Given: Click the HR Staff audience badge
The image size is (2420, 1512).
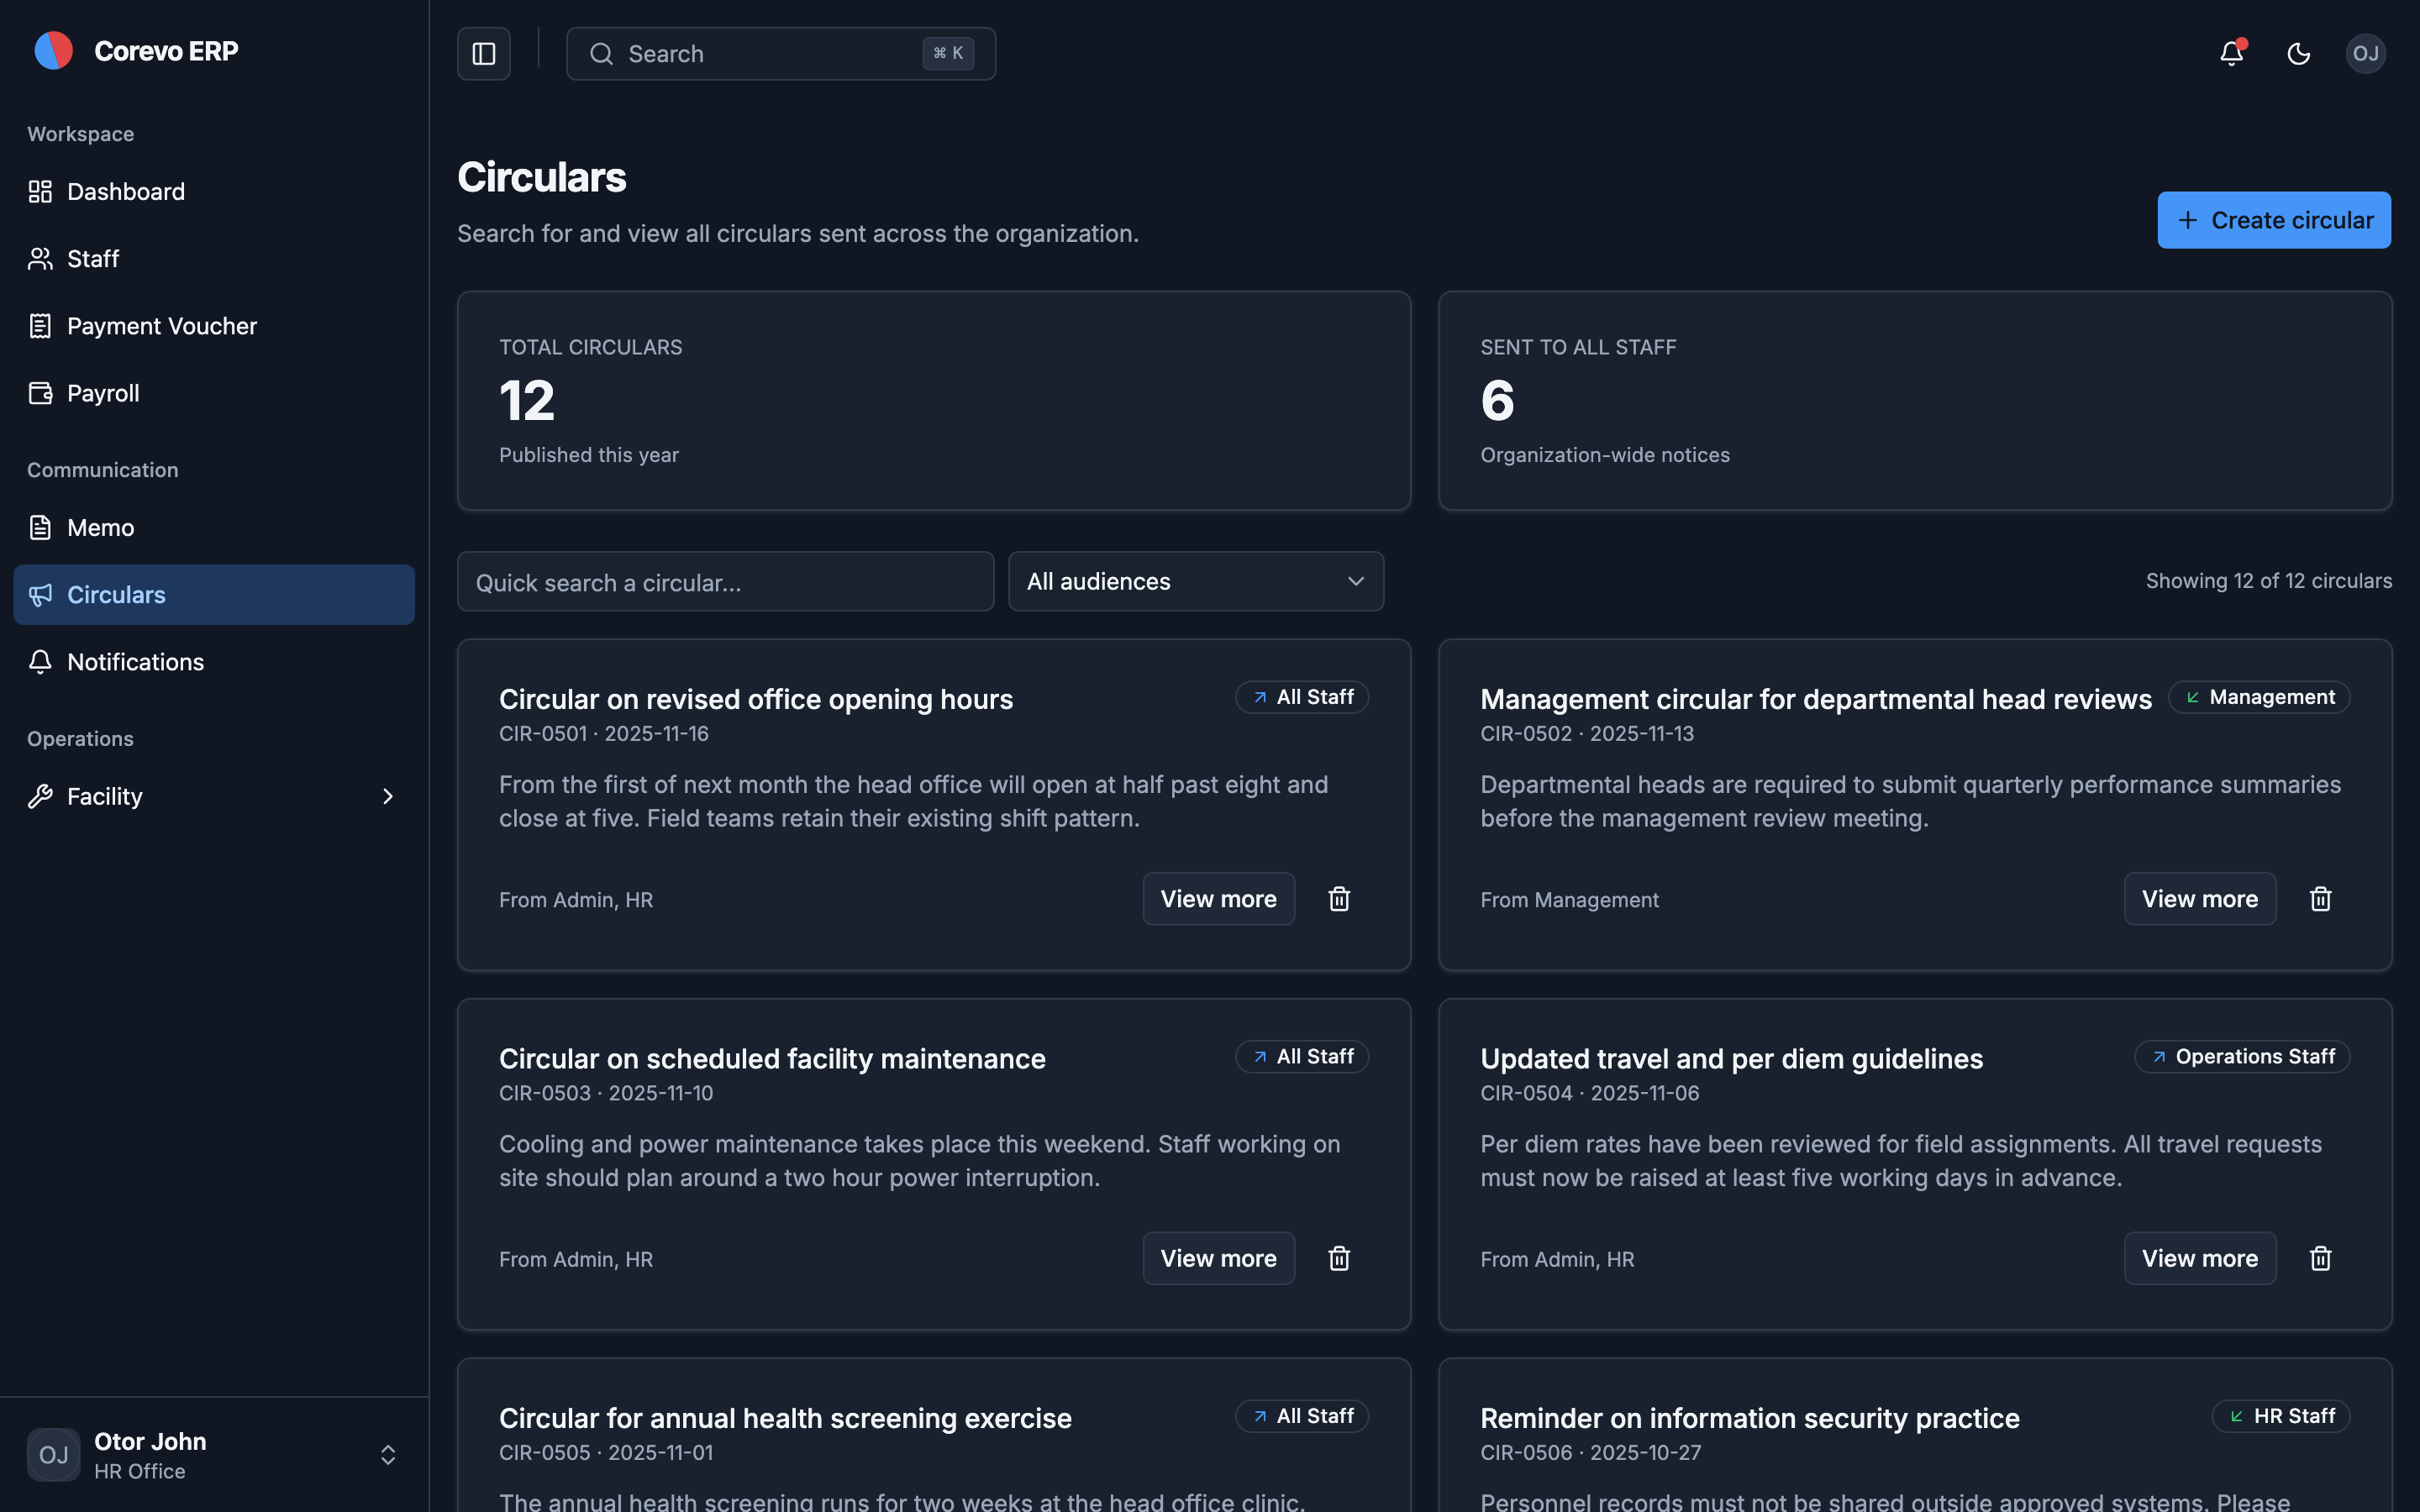Looking at the screenshot, I should [2281, 1416].
